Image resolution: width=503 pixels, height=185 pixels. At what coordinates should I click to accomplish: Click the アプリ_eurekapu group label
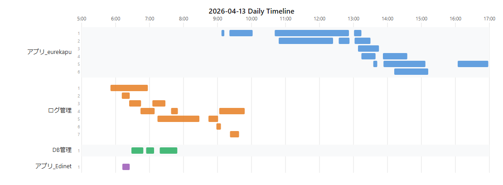(49, 52)
